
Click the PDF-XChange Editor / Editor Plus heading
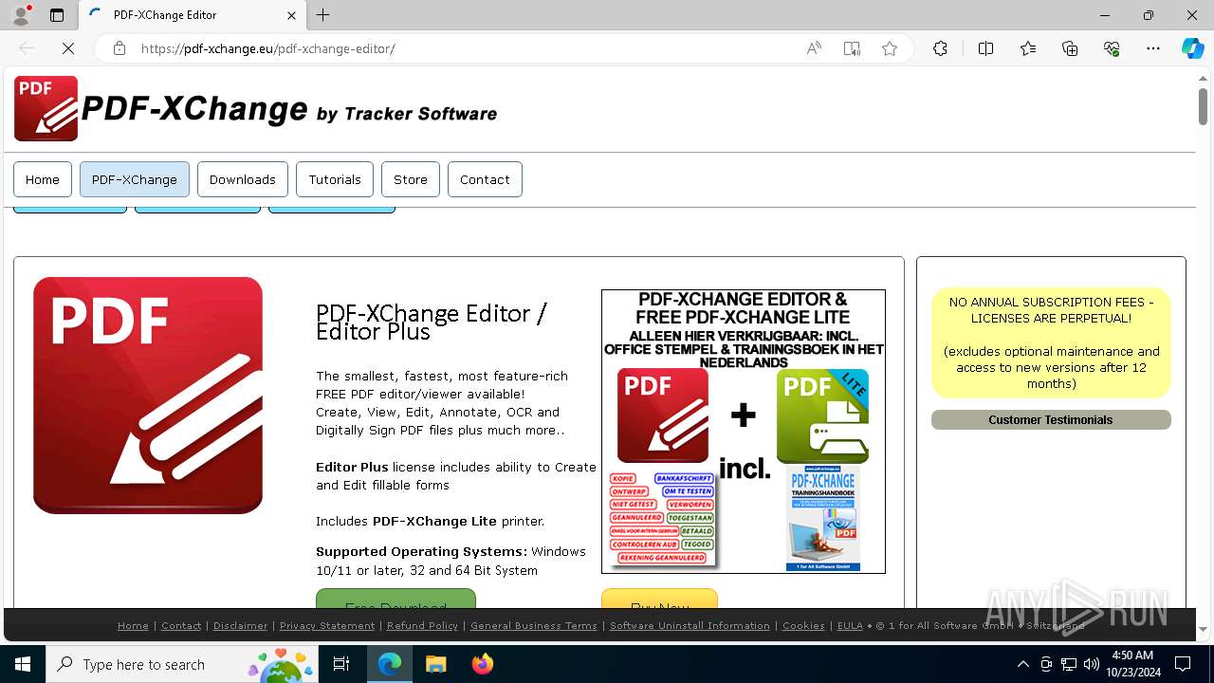[432, 323]
